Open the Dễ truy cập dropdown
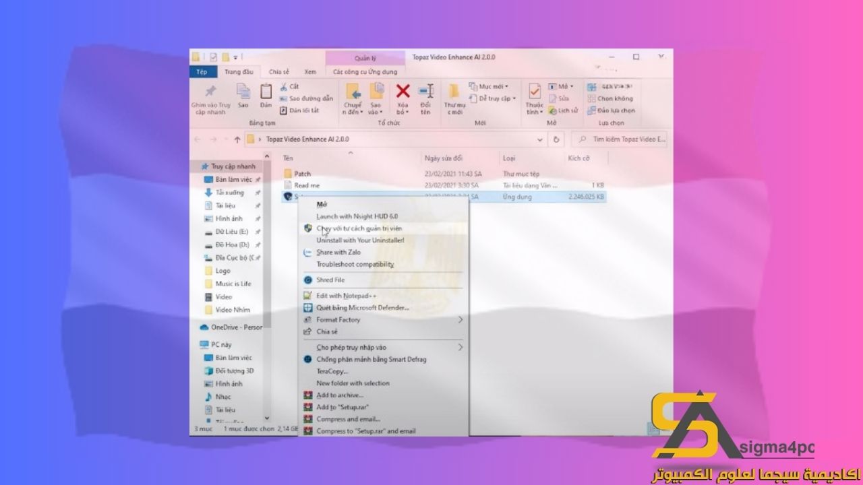Screen dimensions: 863x485 (x=493, y=98)
